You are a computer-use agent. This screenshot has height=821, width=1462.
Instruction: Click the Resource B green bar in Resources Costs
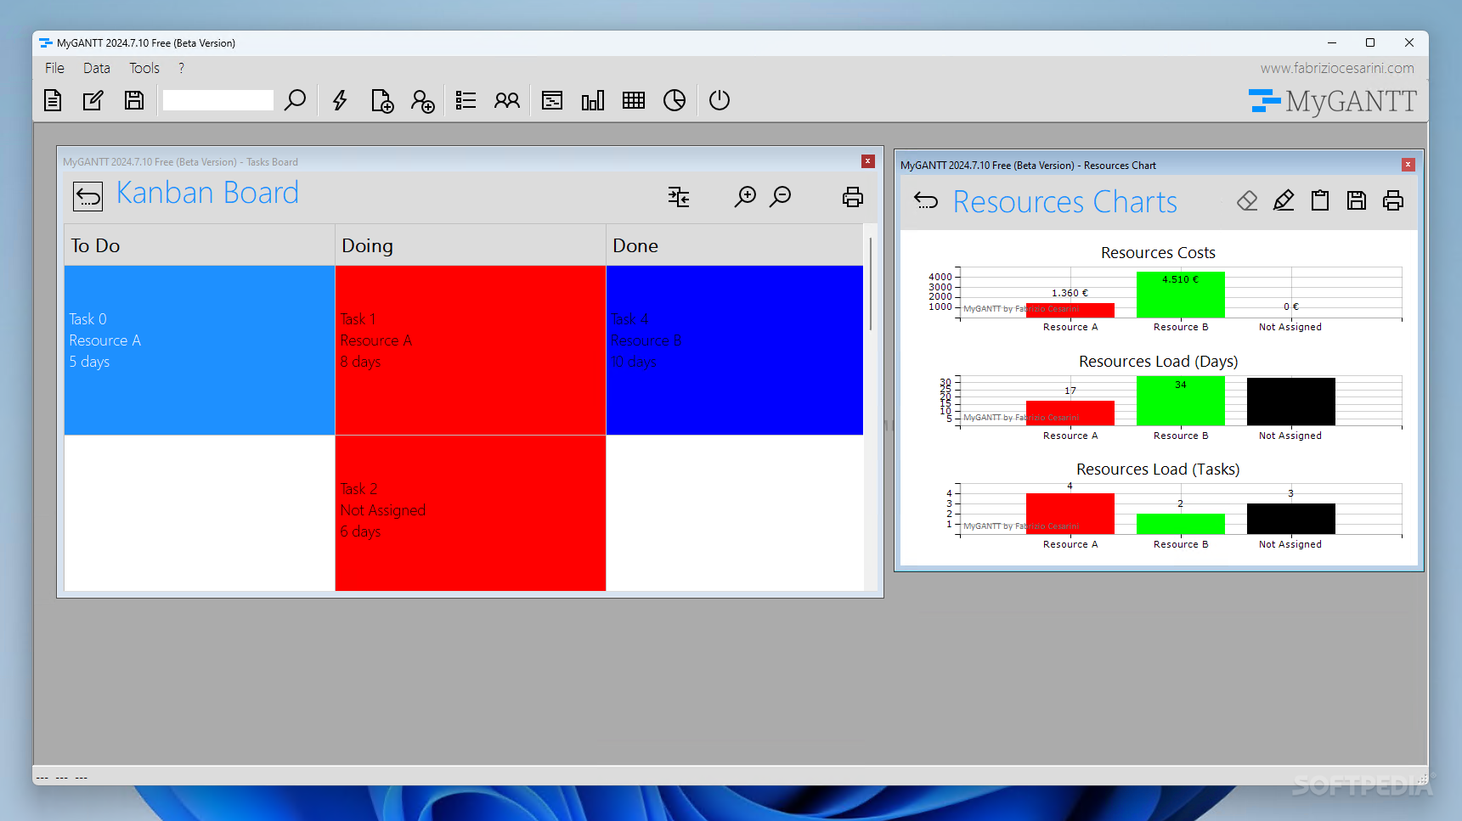point(1181,295)
